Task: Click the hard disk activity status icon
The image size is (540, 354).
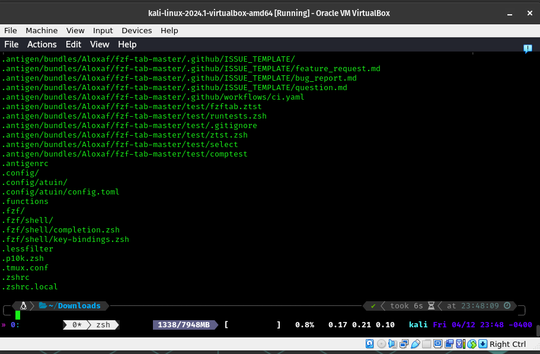Action: point(370,344)
